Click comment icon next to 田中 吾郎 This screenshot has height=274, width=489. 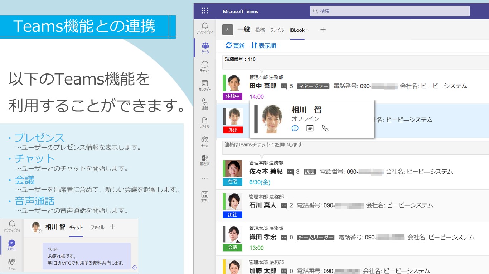pos(284,86)
